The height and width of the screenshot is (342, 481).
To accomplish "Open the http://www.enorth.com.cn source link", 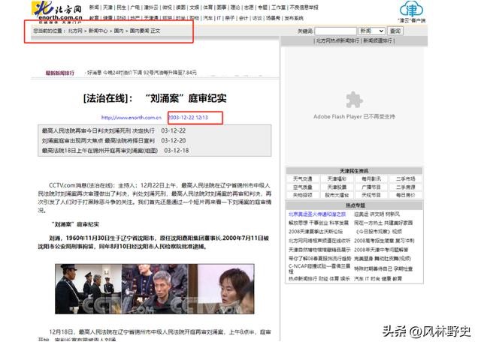I will [x=131, y=118].
